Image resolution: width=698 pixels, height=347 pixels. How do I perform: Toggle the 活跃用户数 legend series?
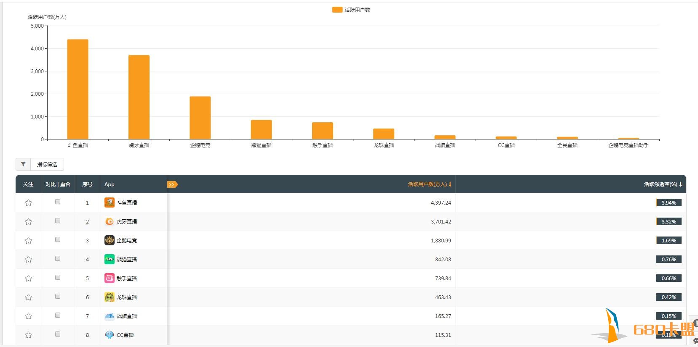pos(351,10)
